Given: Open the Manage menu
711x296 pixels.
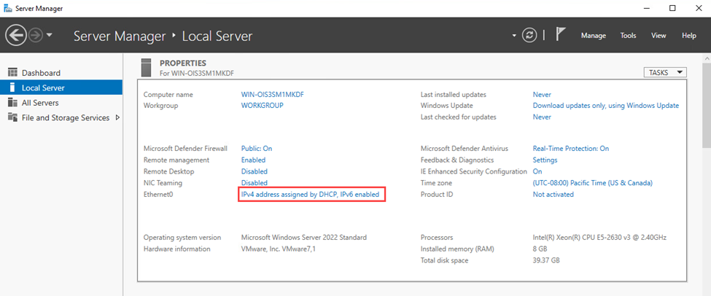Looking at the screenshot, I should 594,35.
